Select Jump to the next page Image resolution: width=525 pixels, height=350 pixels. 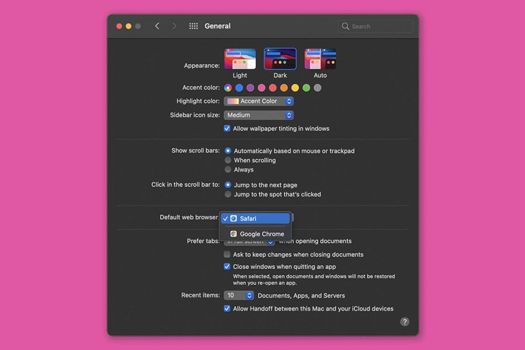pyautogui.click(x=228, y=185)
